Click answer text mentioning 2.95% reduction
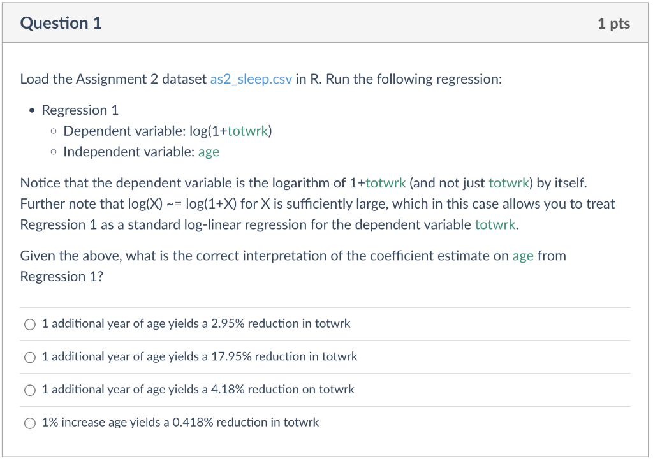653x461 pixels. [x=196, y=324]
